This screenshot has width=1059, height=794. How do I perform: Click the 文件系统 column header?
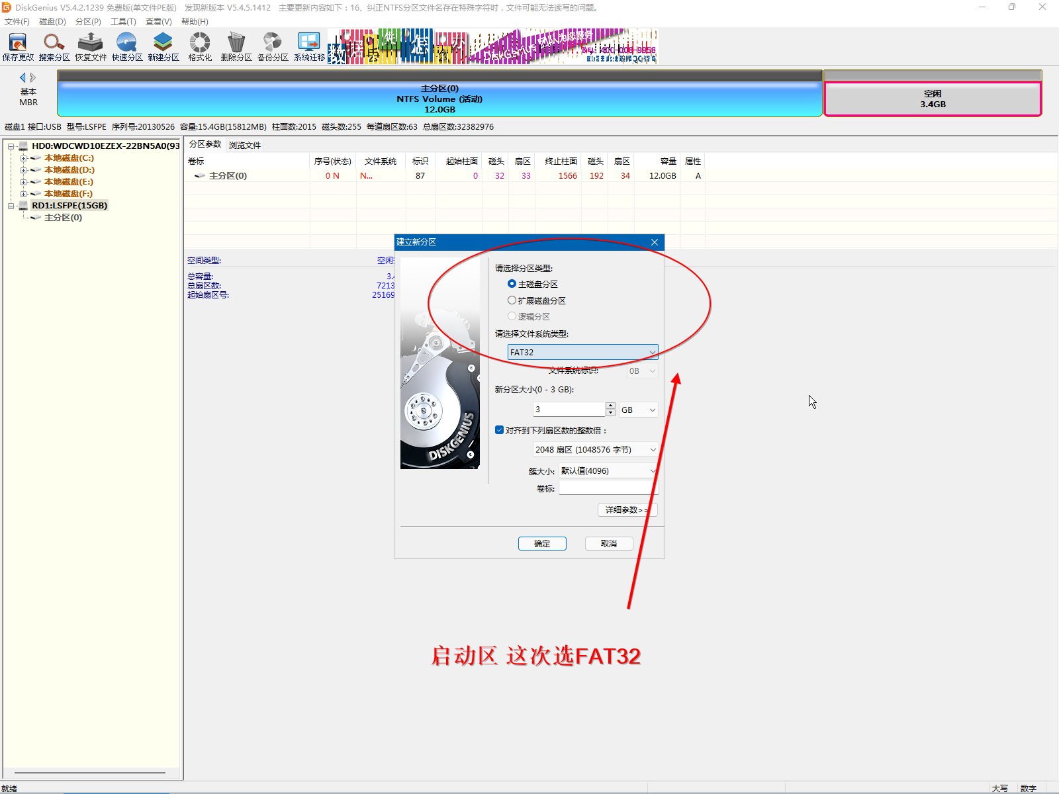[381, 161]
